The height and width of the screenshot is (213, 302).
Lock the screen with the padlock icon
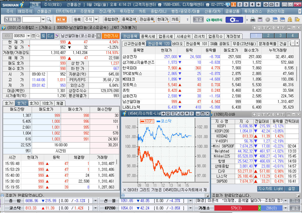[x=290, y=19]
